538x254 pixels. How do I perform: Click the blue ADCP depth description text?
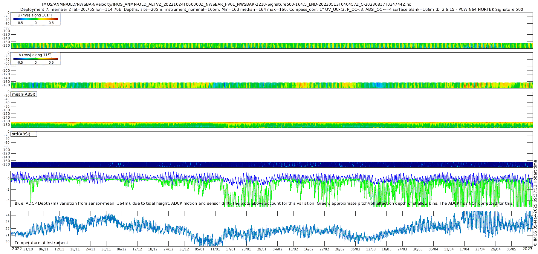point(123,203)
